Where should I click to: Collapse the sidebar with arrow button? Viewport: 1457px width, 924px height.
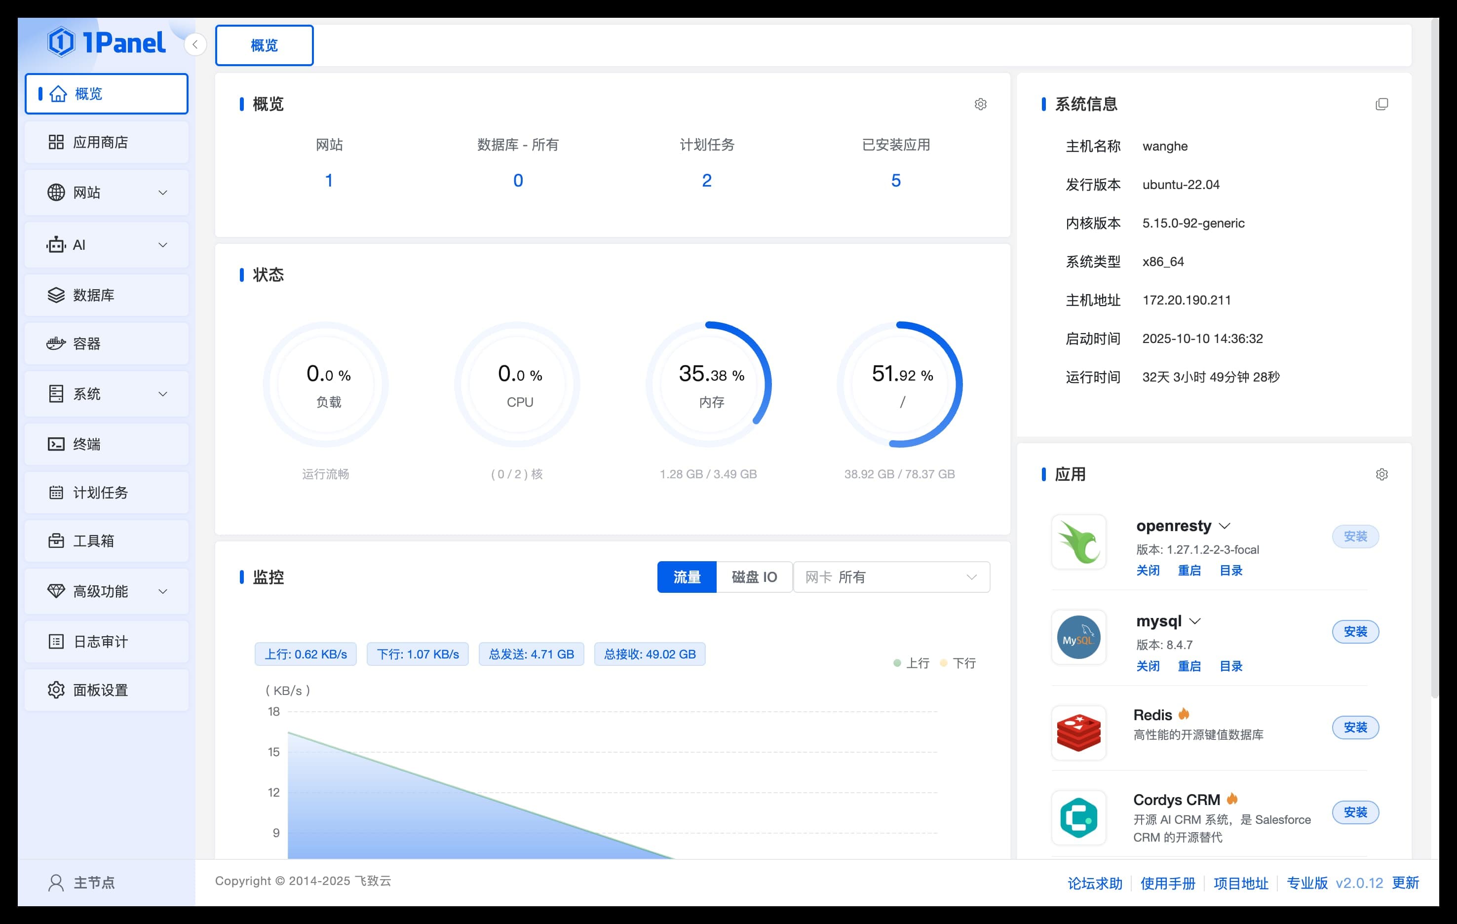pos(195,45)
